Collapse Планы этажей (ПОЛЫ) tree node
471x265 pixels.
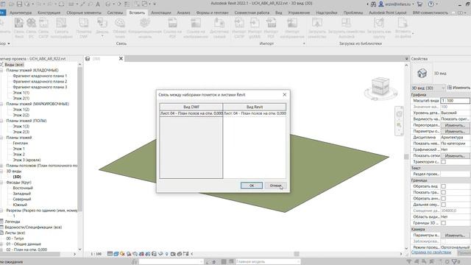pos(1,121)
